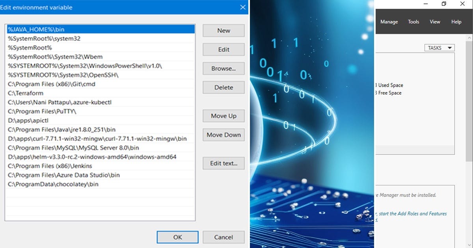Select the helm-v3.3.0-rc.2 windows-amd64 entry
This screenshot has width=473, height=248.
tap(101, 157)
